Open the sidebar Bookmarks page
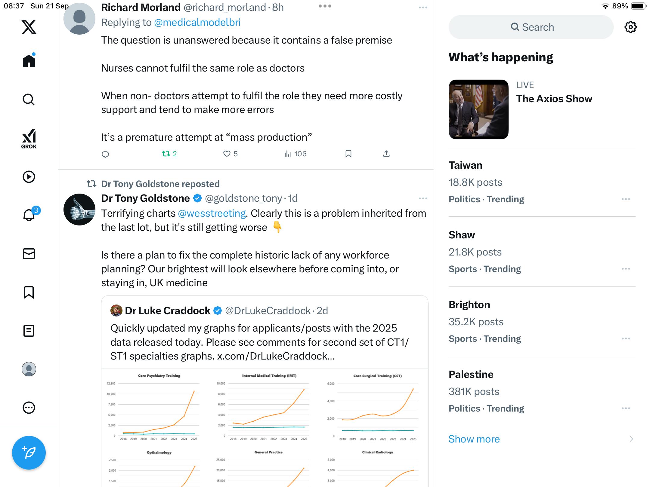650x487 pixels. [x=29, y=292]
